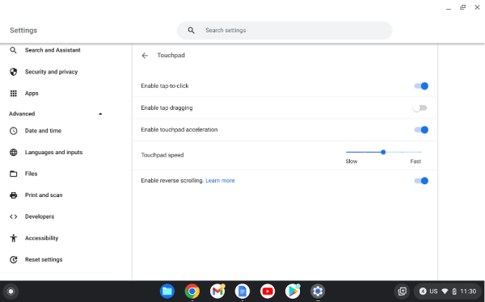The image size is (485, 302).
Task: Click the 'Enable tap-to-click' label
Action: tap(165, 86)
